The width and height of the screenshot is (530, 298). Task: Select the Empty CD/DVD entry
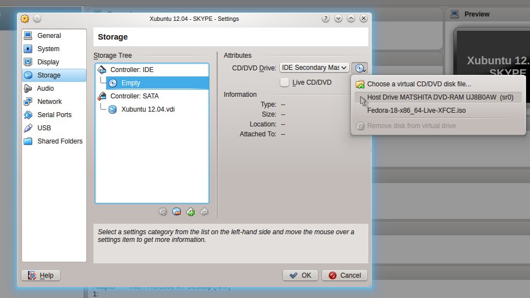157,83
